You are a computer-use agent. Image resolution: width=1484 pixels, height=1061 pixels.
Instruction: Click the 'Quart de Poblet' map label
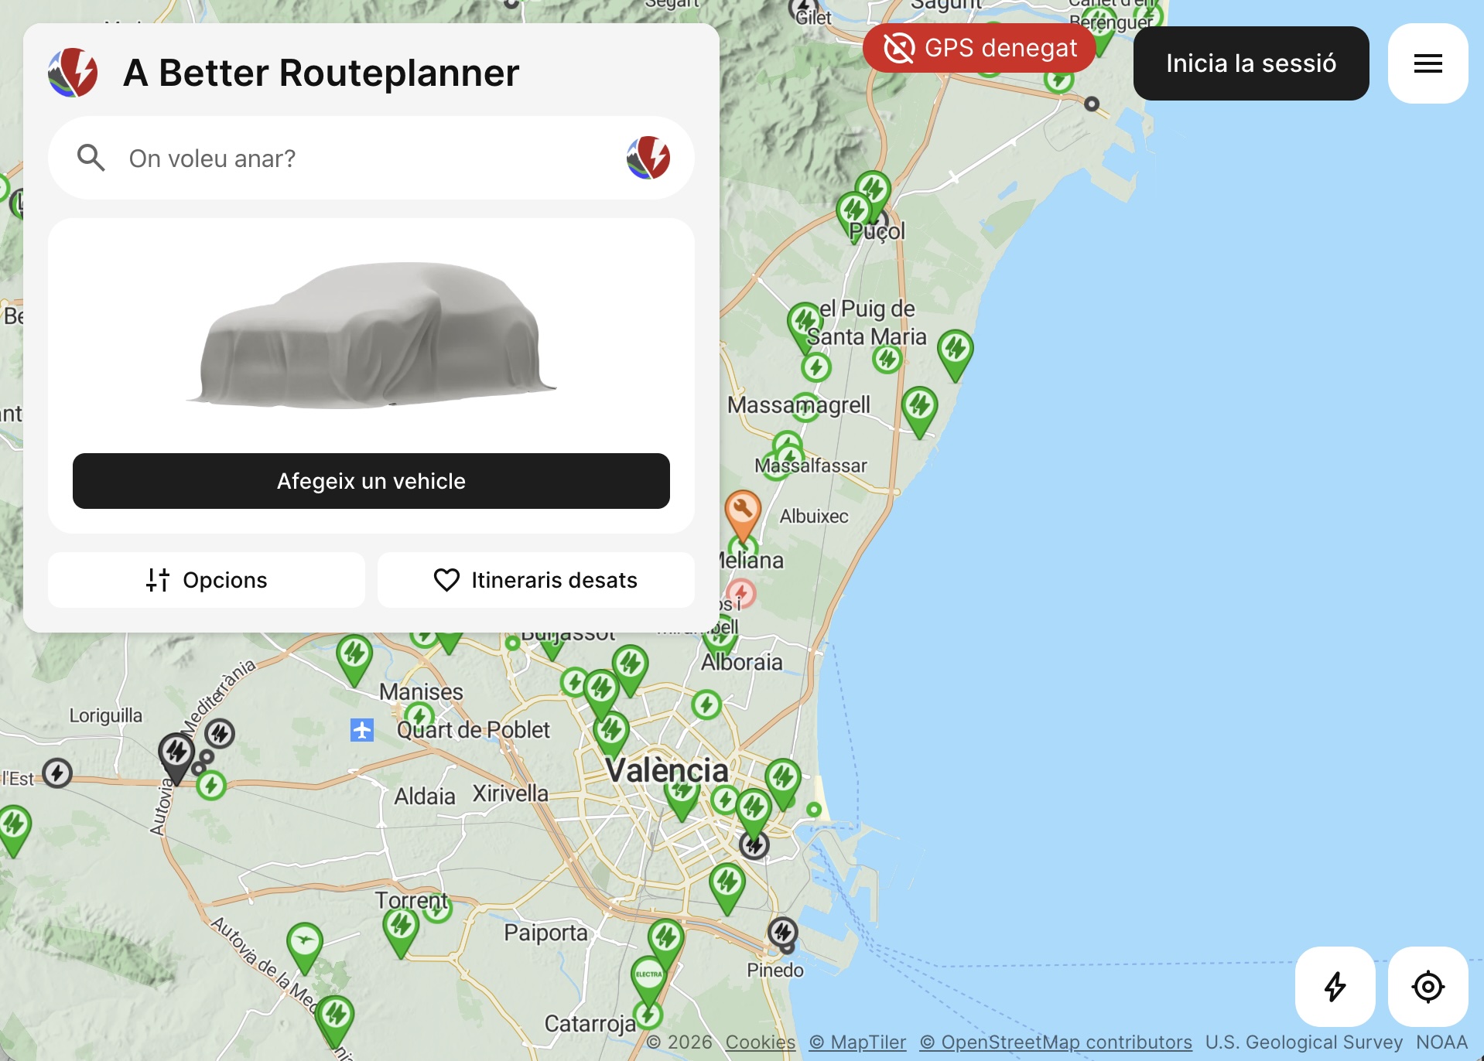pyautogui.click(x=473, y=729)
